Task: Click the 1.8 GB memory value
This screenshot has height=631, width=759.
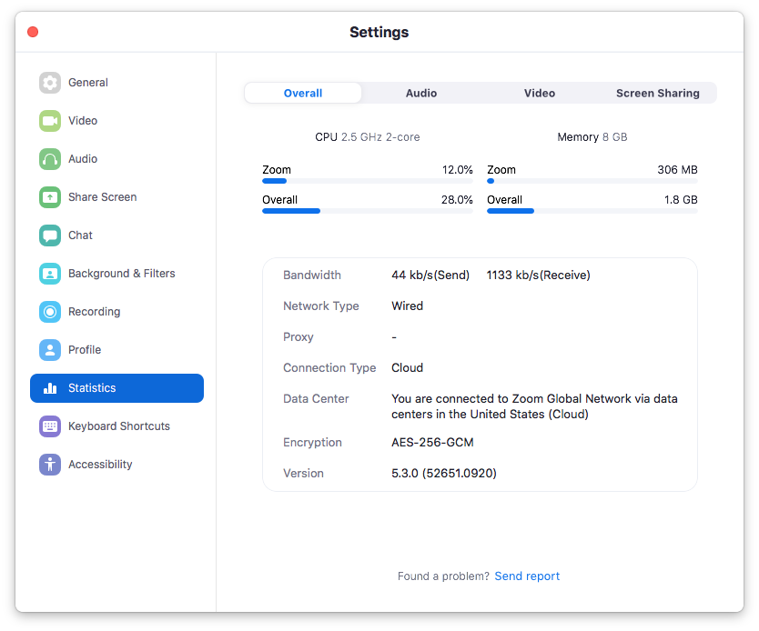Action: click(681, 200)
